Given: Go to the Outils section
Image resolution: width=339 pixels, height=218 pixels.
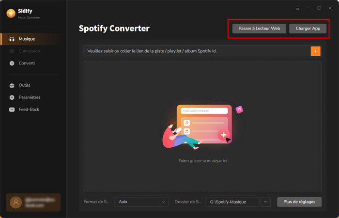Looking at the screenshot, I should tap(24, 85).
